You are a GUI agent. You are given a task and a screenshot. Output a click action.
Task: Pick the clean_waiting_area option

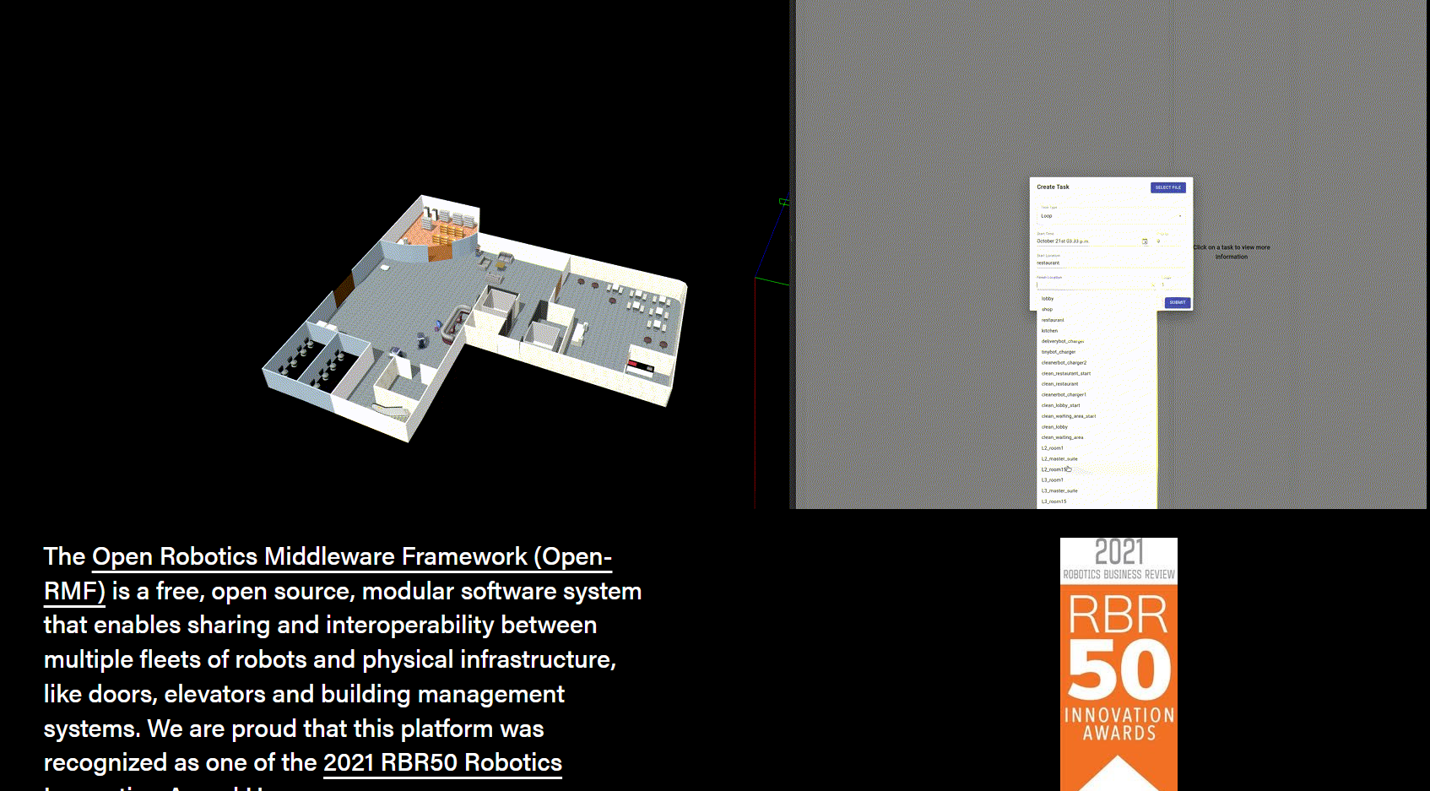pos(1097,437)
